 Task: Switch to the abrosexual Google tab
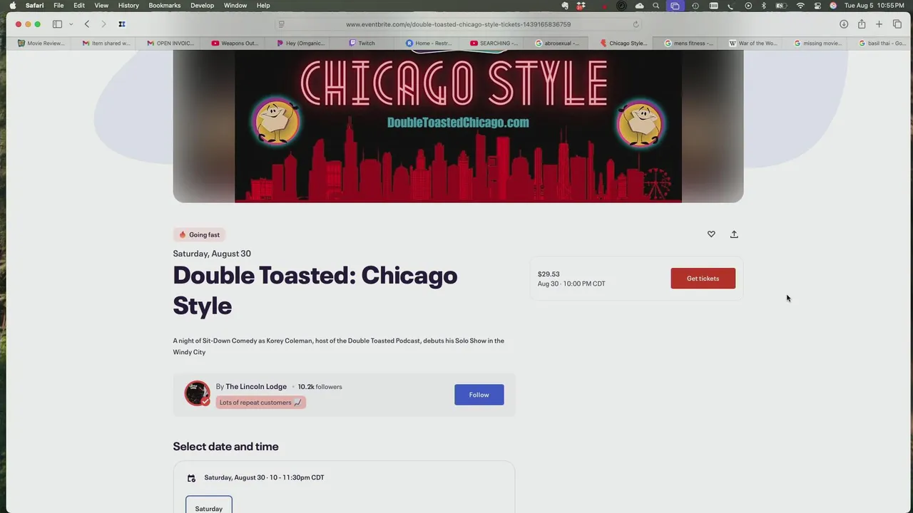[x=557, y=43]
